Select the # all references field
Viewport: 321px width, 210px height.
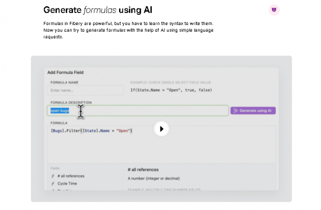[71, 176]
